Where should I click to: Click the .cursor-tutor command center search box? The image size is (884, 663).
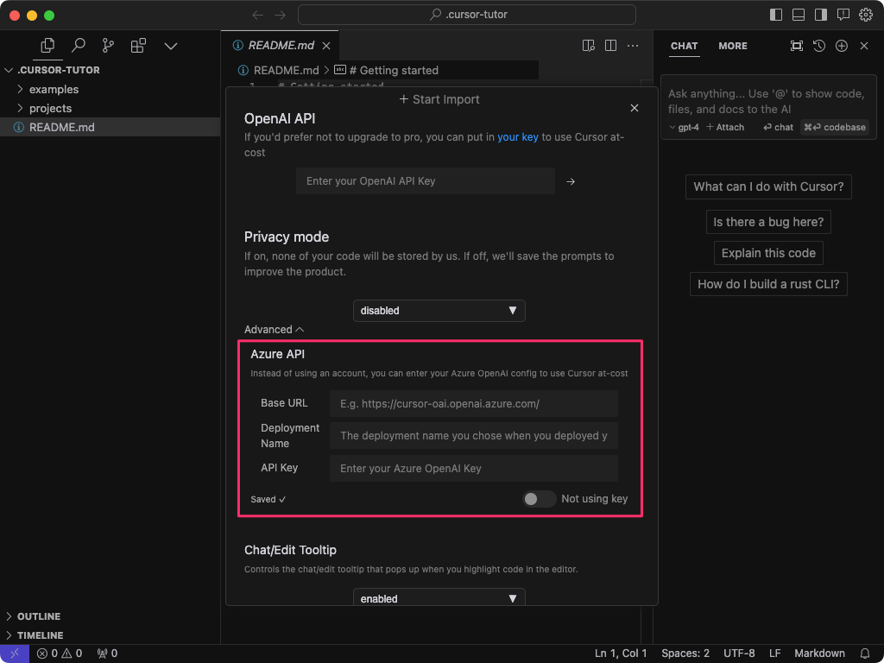[467, 15]
